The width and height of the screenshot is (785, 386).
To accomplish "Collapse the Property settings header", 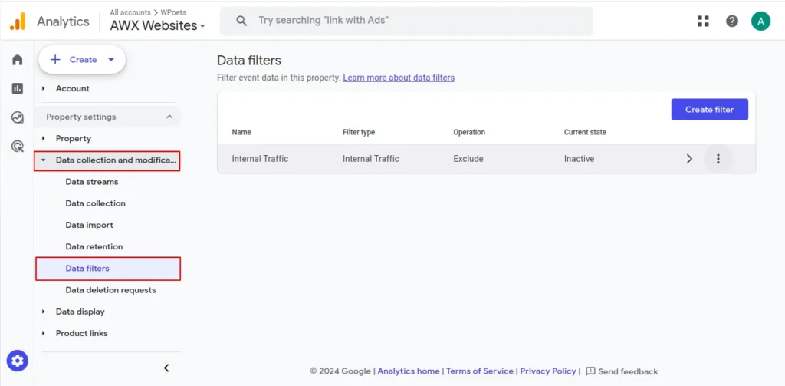I will (x=108, y=117).
